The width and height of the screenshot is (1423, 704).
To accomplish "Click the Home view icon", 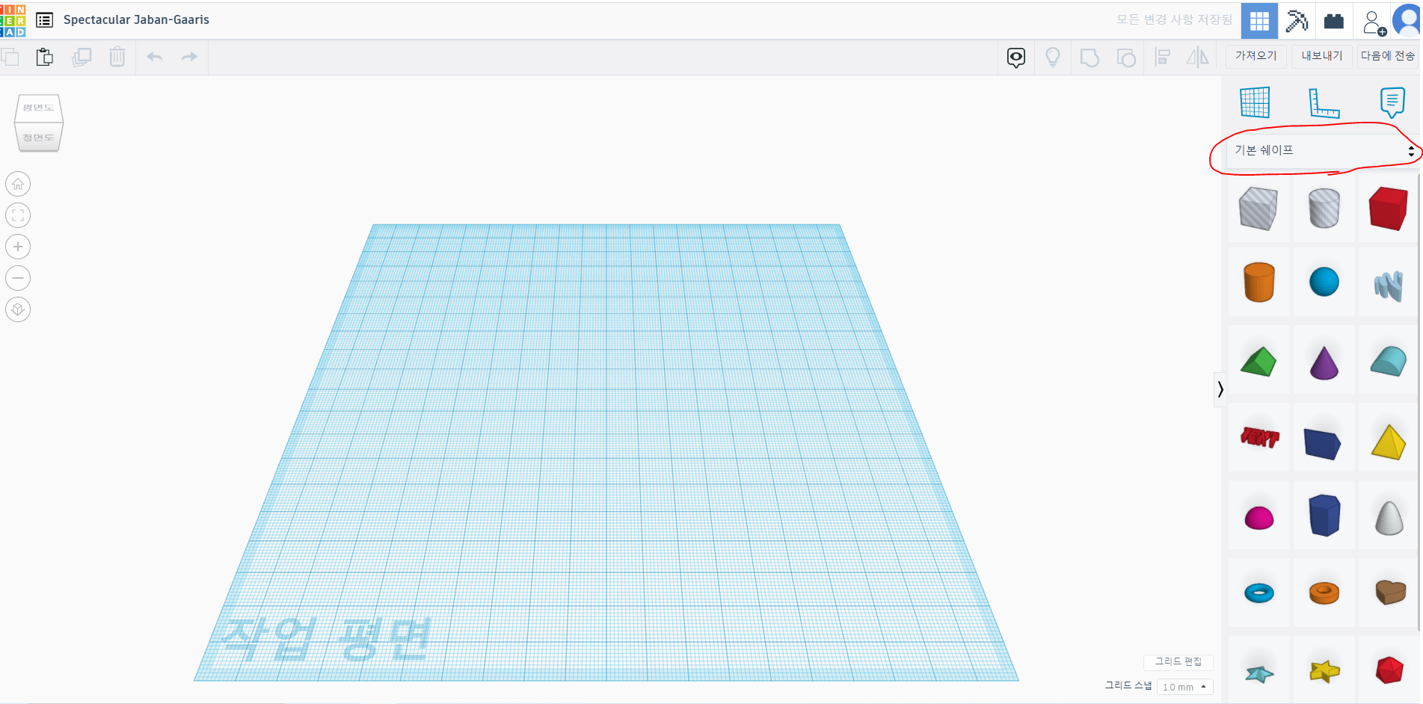I will [18, 184].
